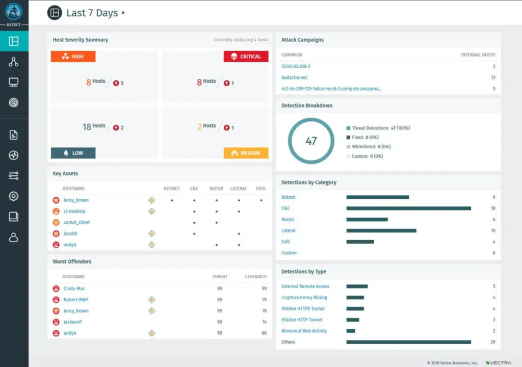Open the Dashboard icon in the sidebar
The width and height of the screenshot is (522, 367).
click(x=14, y=41)
